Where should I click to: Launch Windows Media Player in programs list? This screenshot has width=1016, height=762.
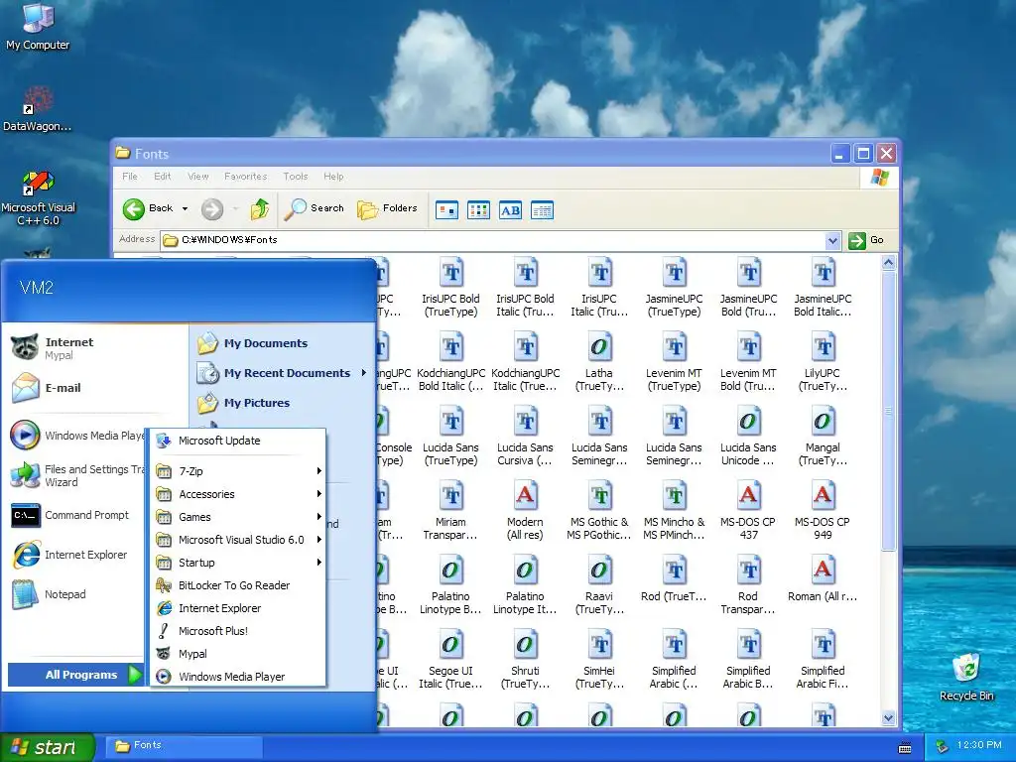(x=238, y=677)
